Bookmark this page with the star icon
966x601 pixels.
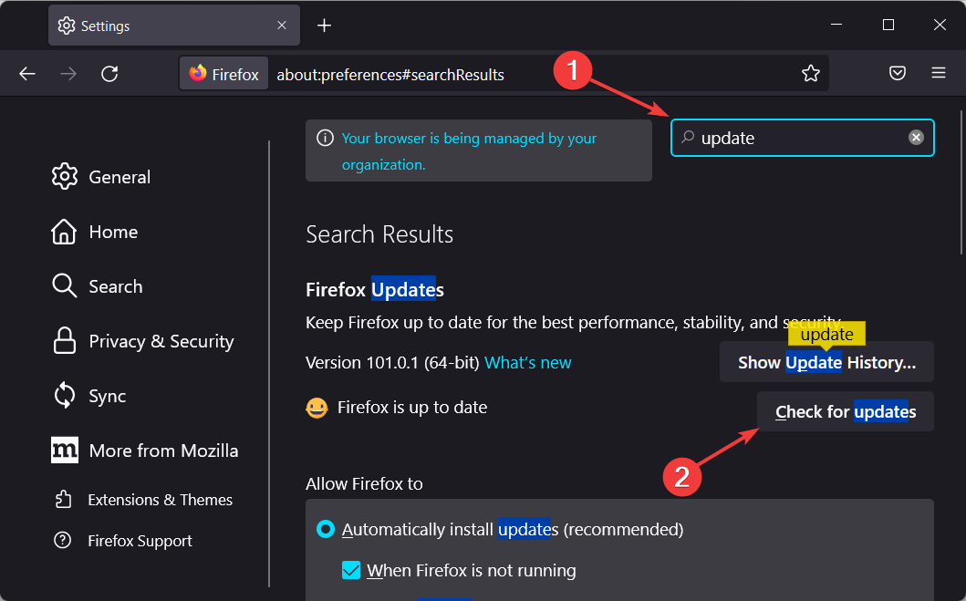coord(811,74)
